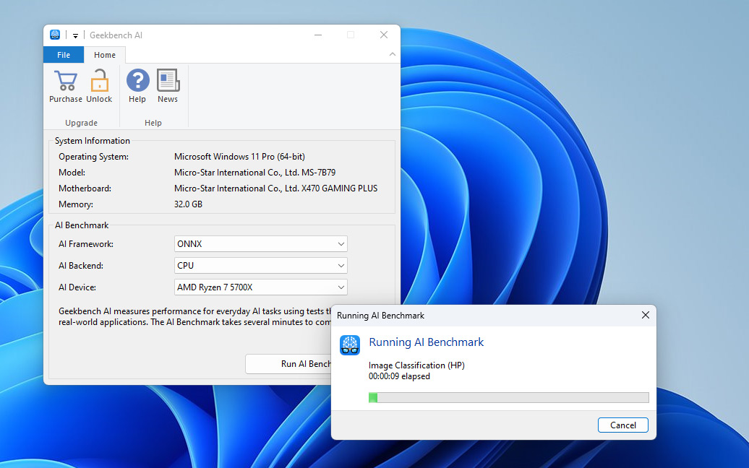Screen dimensions: 749x468
Task: Switch to the Home ribbon tab
Action: click(x=105, y=55)
